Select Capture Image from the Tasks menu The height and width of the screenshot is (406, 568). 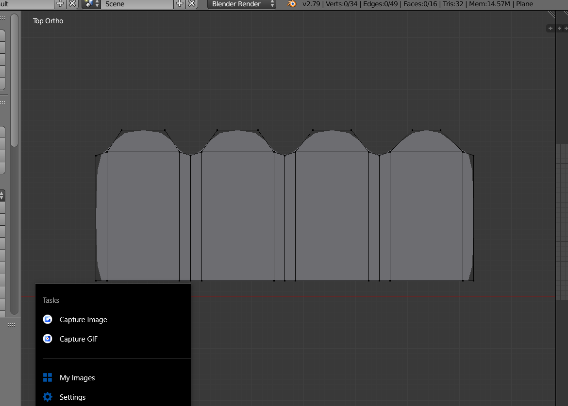pyautogui.click(x=83, y=320)
